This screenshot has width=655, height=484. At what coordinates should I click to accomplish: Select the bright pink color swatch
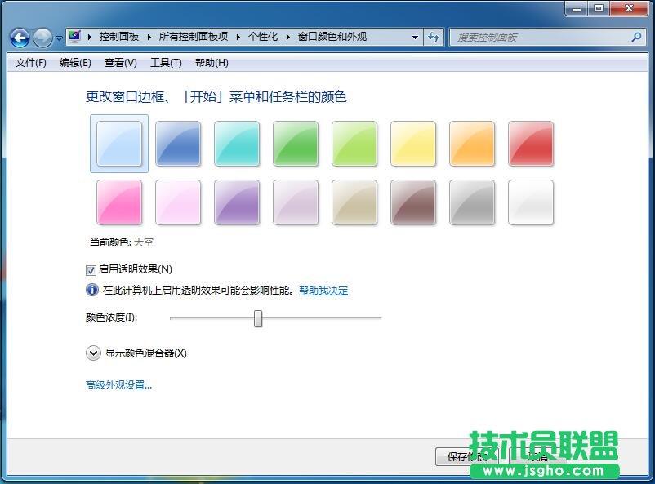[118, 202]
